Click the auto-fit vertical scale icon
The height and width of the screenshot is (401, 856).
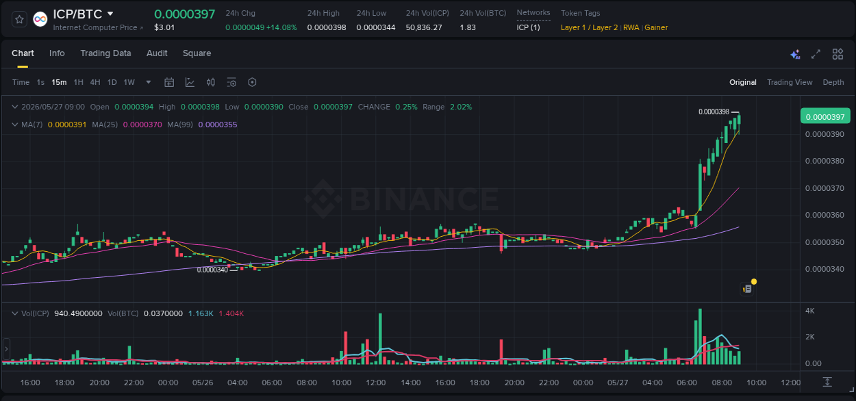pos(827,382)
